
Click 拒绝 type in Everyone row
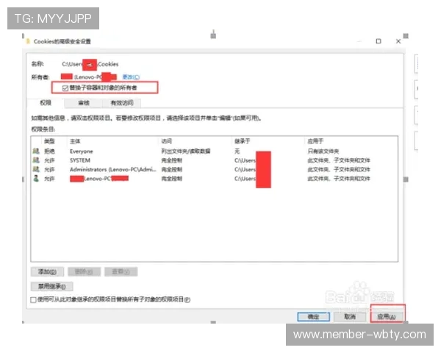(49, 151)
